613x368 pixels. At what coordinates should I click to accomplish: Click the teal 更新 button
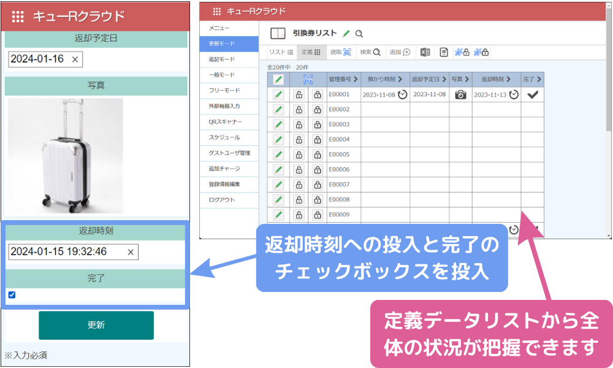(96, 325)
